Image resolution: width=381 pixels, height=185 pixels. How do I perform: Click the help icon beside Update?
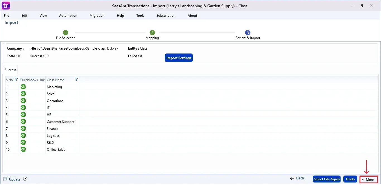[25, 179]
